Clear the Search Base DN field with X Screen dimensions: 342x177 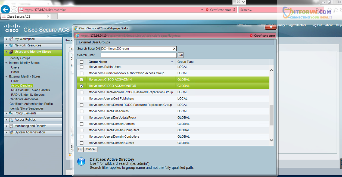tap(174, 49)
